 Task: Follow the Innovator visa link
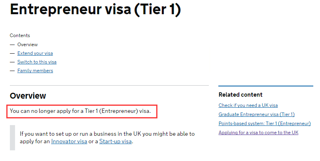point(69,141)
